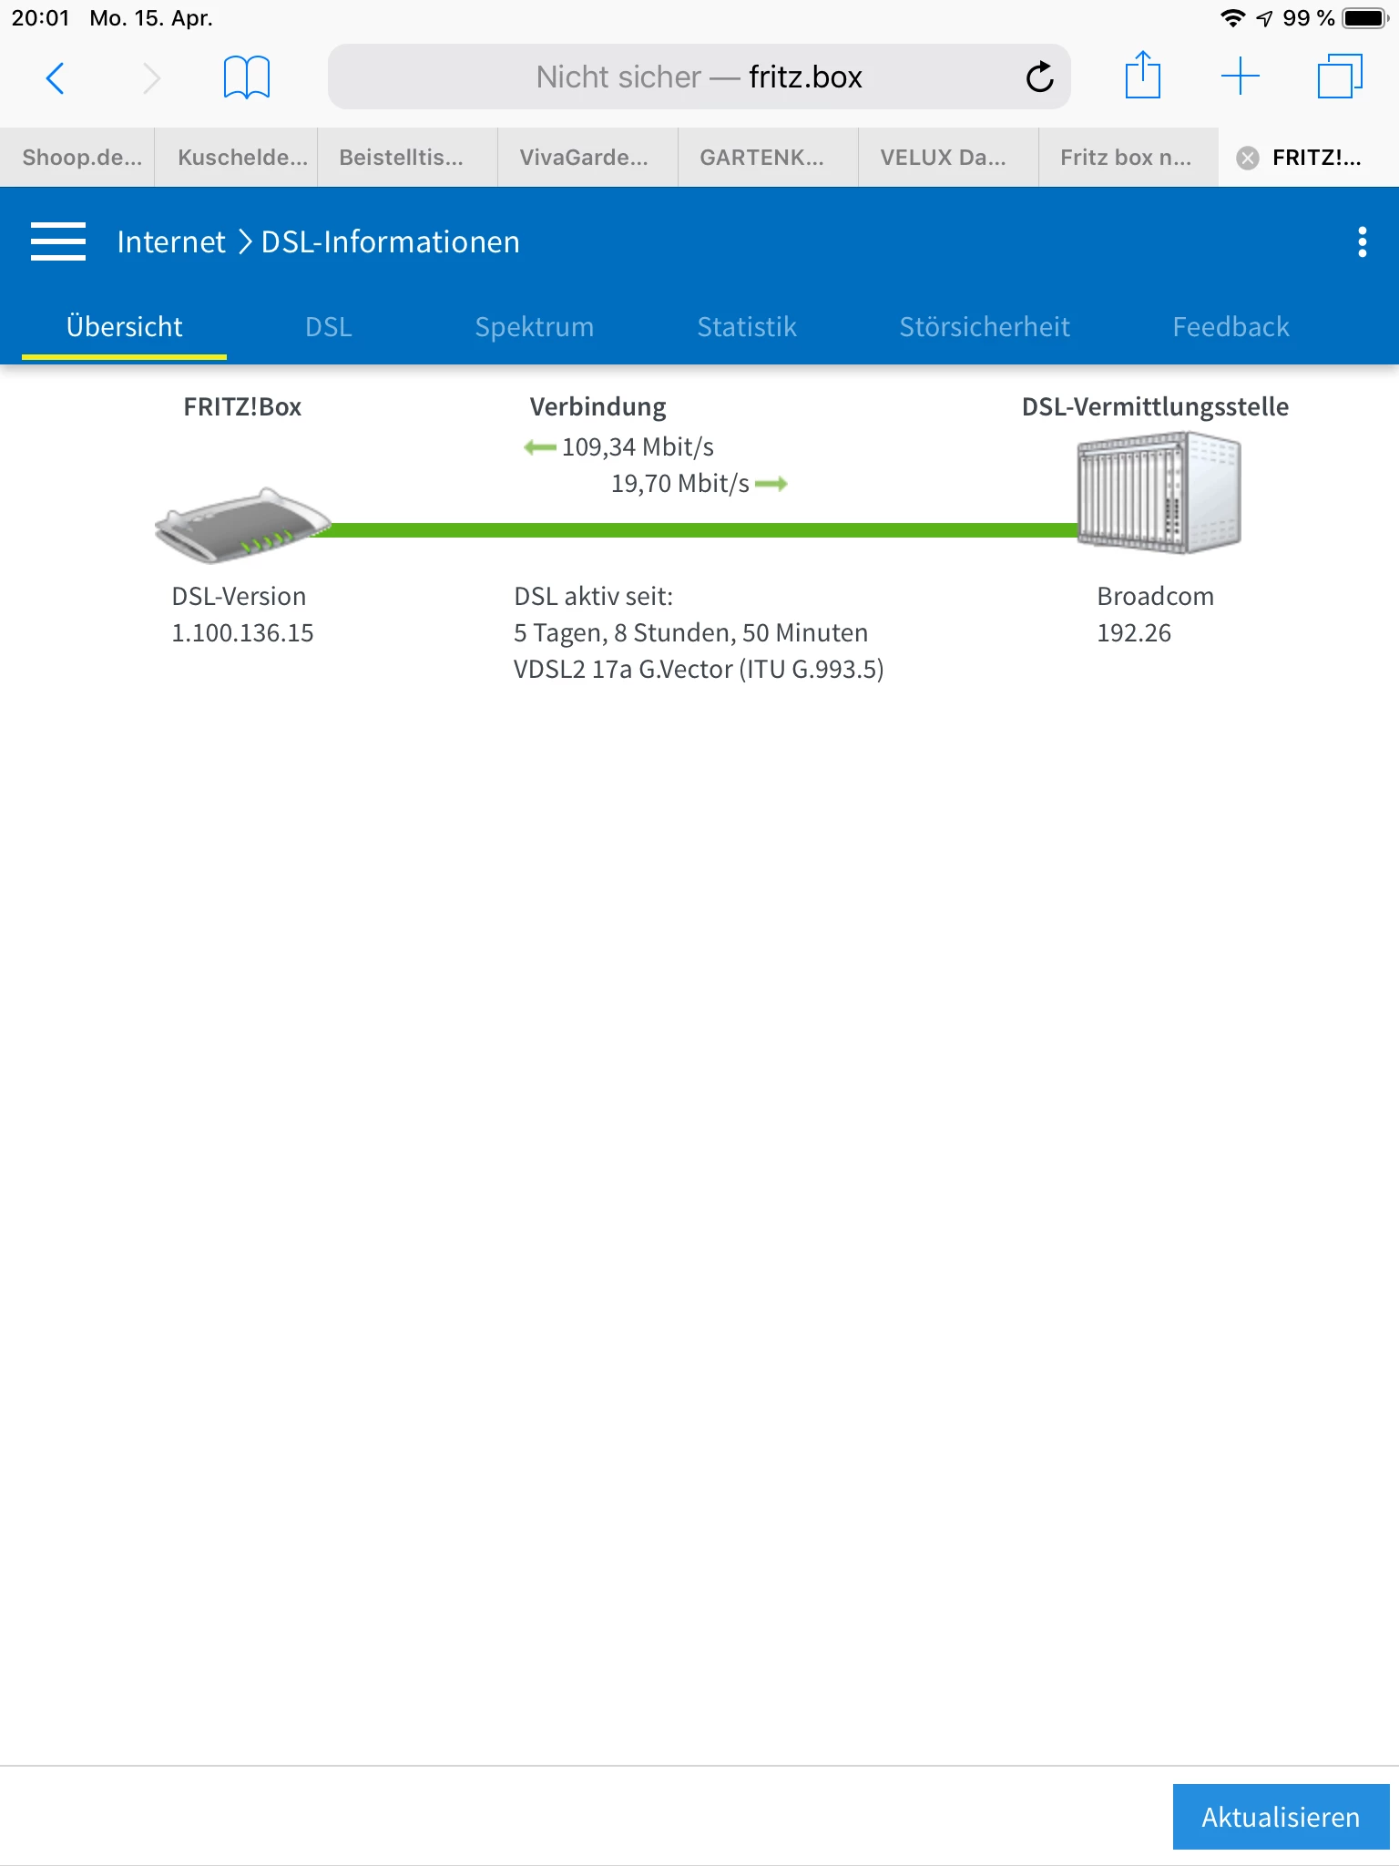This screenshot has height=1866, width=1399.
Task: Open the Spektrum tab
Action: pyautogui.click(x=535, y=326)
